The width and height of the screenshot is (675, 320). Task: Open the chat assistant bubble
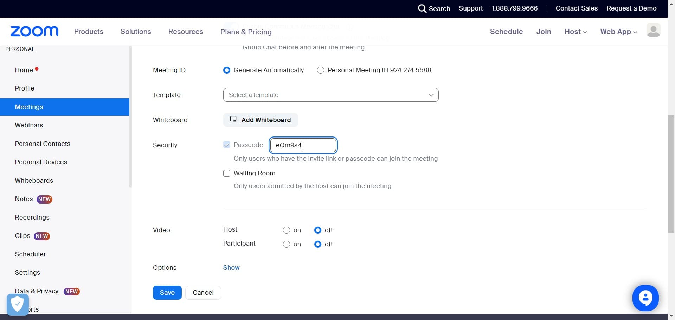tap(645, 298)
